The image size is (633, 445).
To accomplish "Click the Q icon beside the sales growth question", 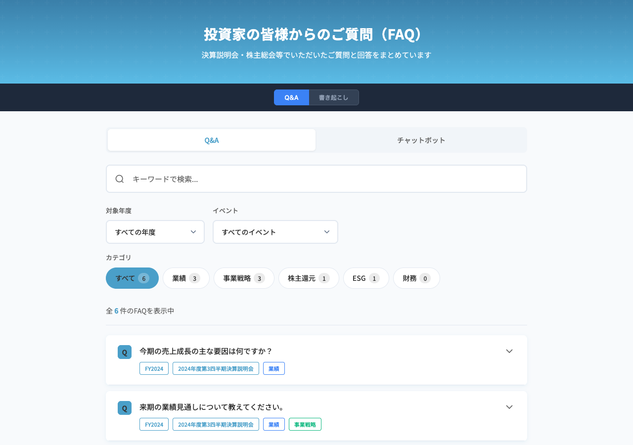I will click(x=124, y=352).
